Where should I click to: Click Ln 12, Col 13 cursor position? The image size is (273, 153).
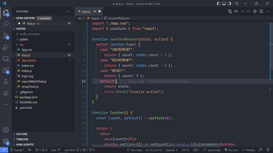pyautogui.click(x=154, y=150)
